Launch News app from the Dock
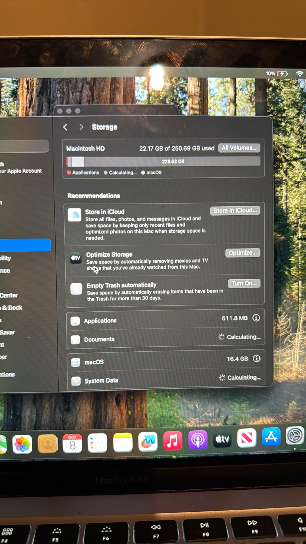The width and height of the screenshot is (306, 544). pos(247,438)
